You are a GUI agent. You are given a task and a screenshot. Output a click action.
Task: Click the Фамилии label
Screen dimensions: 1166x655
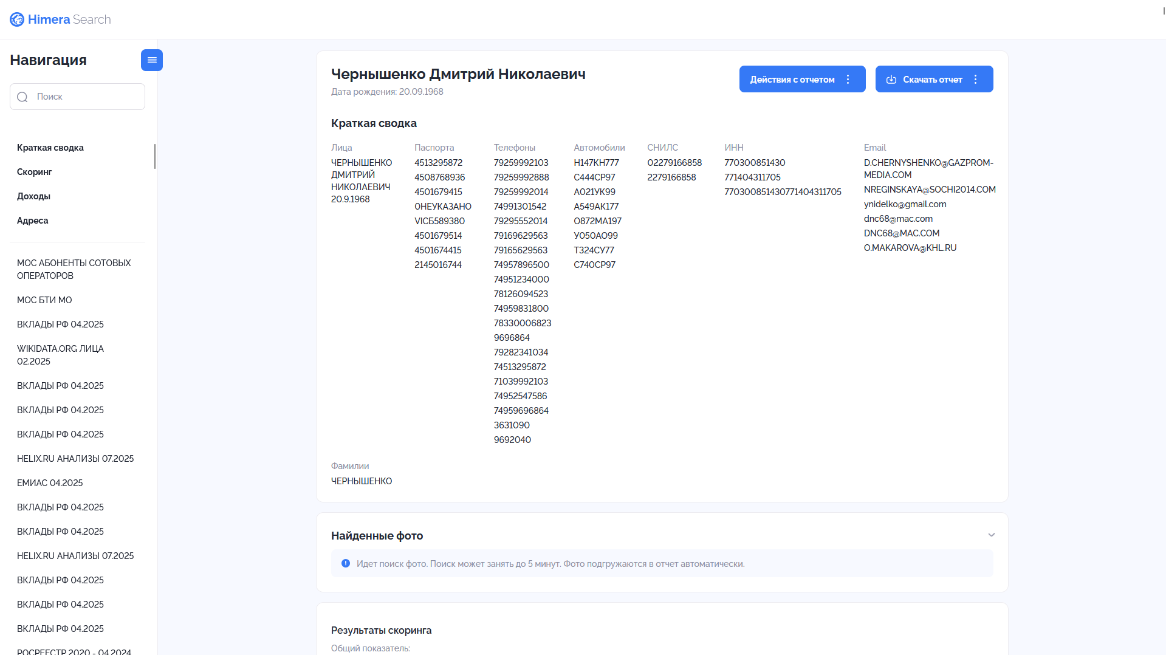click(x=350, y=466)
